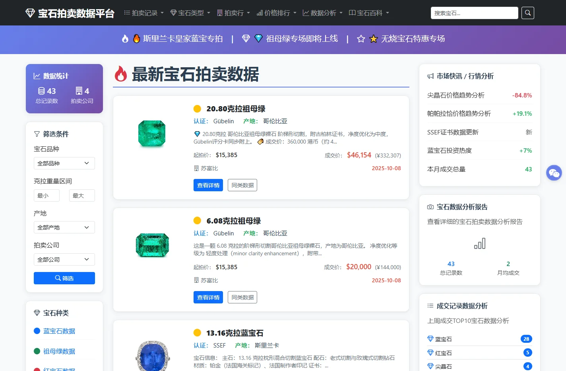Expand the 数据分析 nav menu

(x=323, y=13)
